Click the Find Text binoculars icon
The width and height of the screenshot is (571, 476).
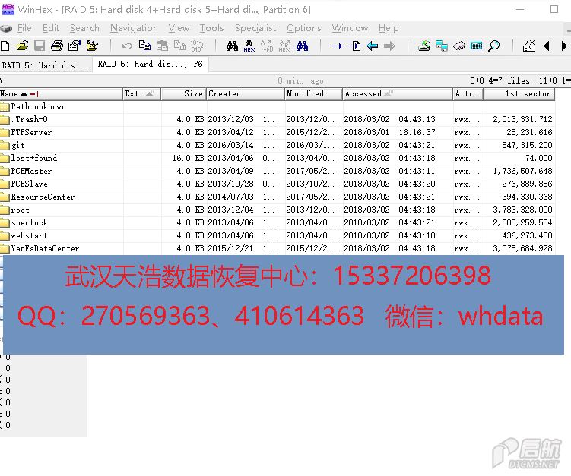click(x=232, y=46)
